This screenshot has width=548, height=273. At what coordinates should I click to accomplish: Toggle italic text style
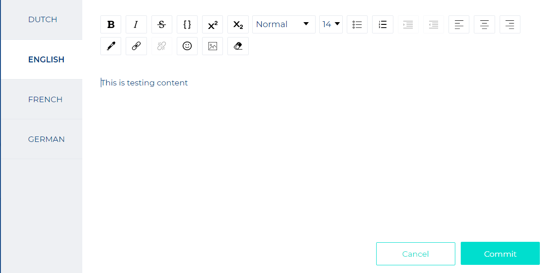click(x=136, y=24)
